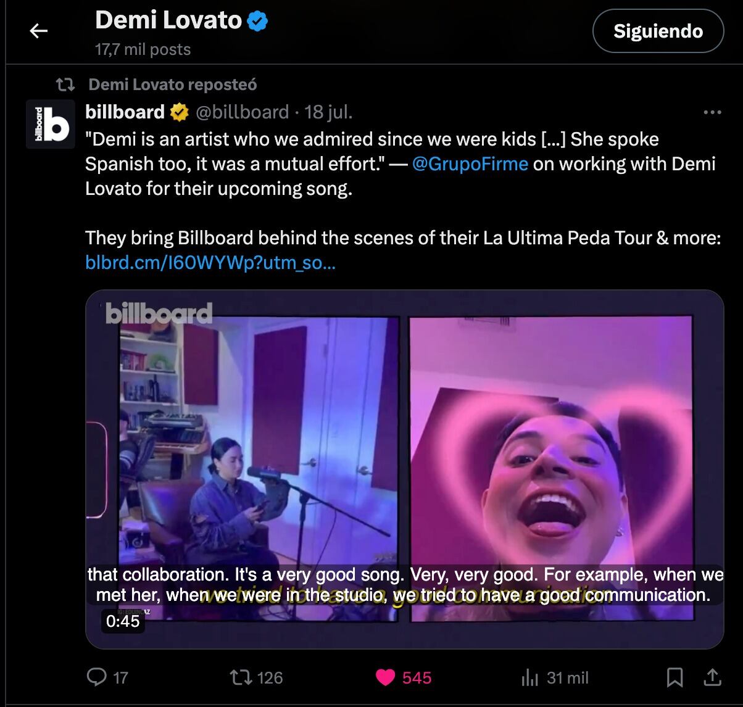
Task: Click the billboard account name
Action: tap(125, 112)
